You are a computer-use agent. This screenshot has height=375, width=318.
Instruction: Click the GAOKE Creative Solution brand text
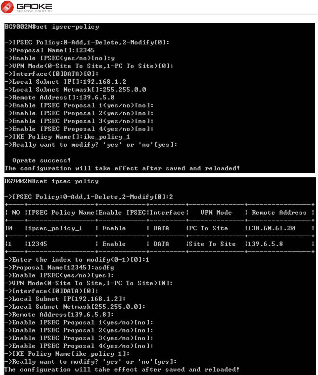pos(34,8)
